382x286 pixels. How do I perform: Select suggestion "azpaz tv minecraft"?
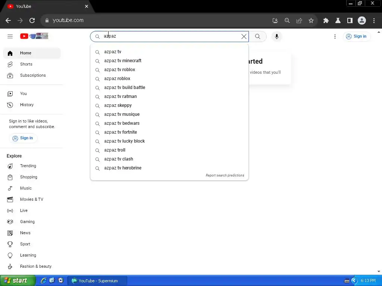pyautogui.click(x=169, y=61)
